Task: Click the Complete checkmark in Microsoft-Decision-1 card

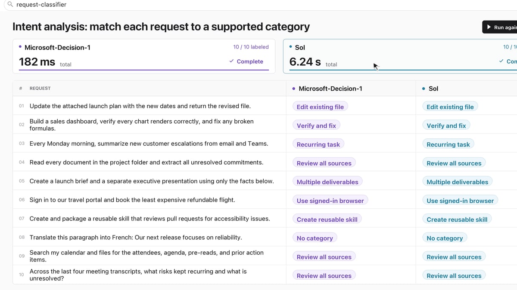Action: pyautogui.click(x=232, y=61)
